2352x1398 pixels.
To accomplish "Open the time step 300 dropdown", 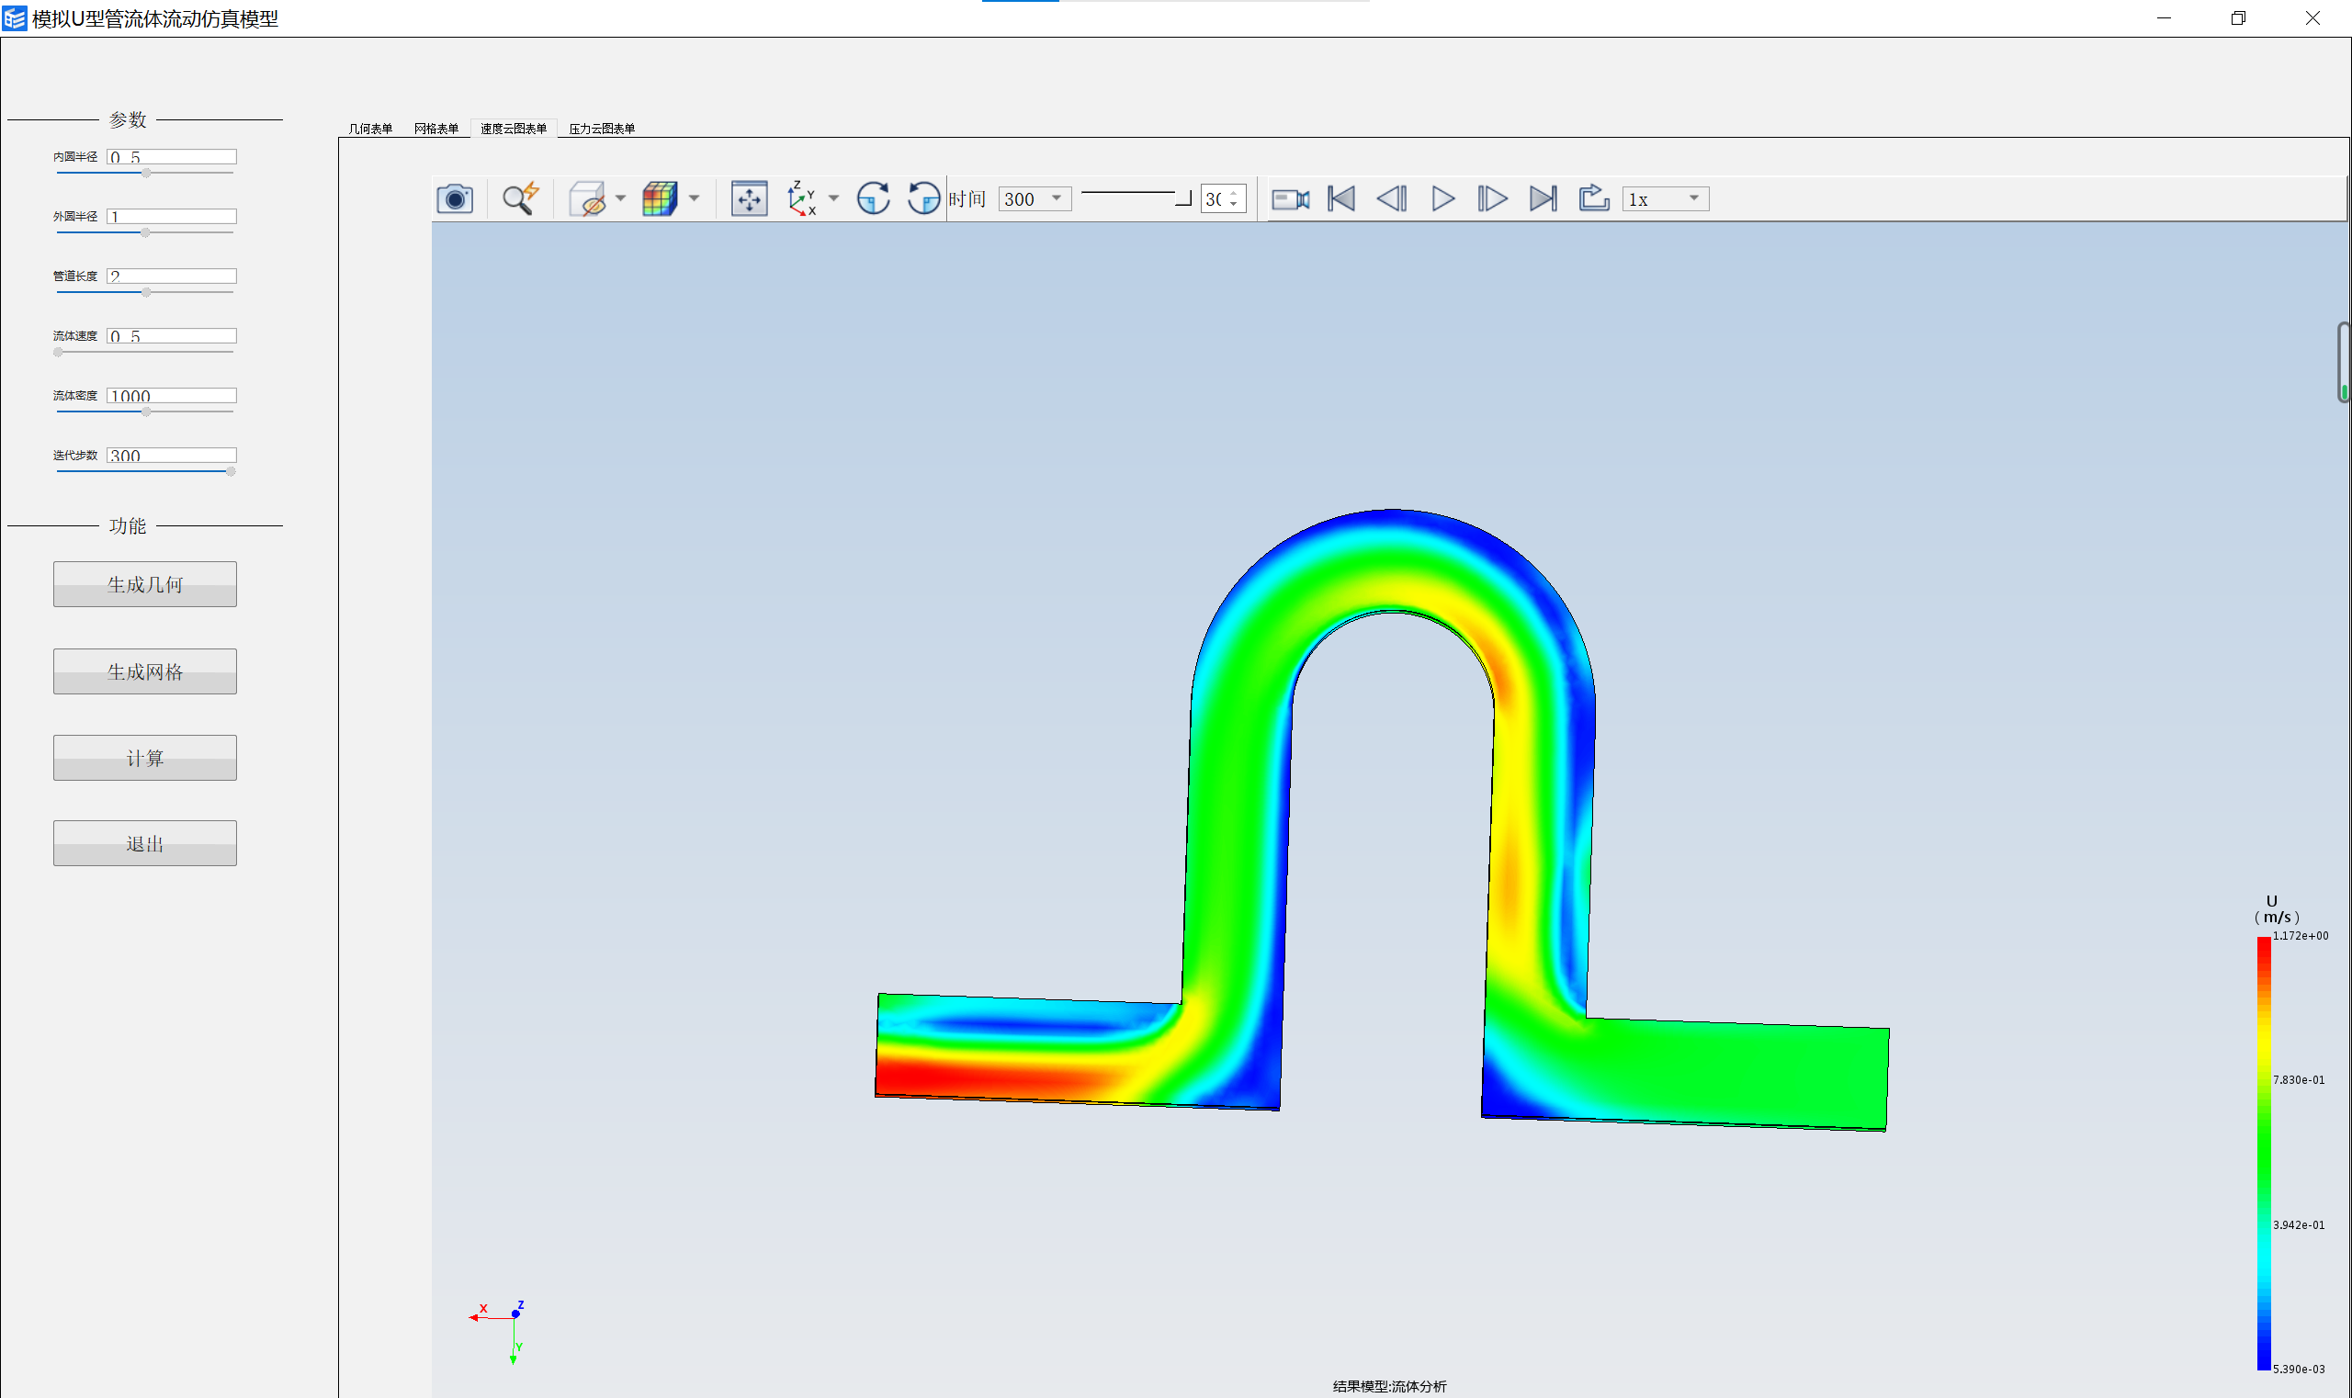I will pyautogui.click(x=1035, y=198).
